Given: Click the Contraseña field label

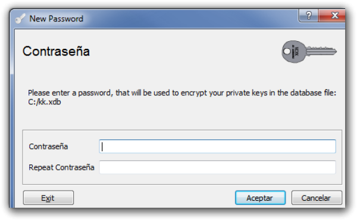Looking at the screenshot, I should pyautogui.click(x=48, y=147).
